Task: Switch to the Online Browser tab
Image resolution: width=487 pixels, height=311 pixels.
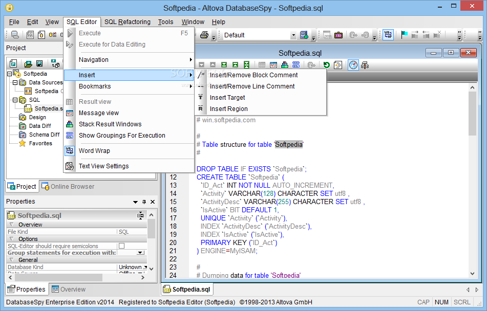Action: tap(68, 187)
